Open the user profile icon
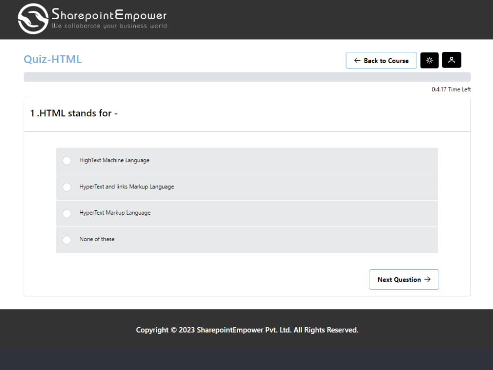The width and height of the screenshot is (493, 370). (x=452, y=60)
